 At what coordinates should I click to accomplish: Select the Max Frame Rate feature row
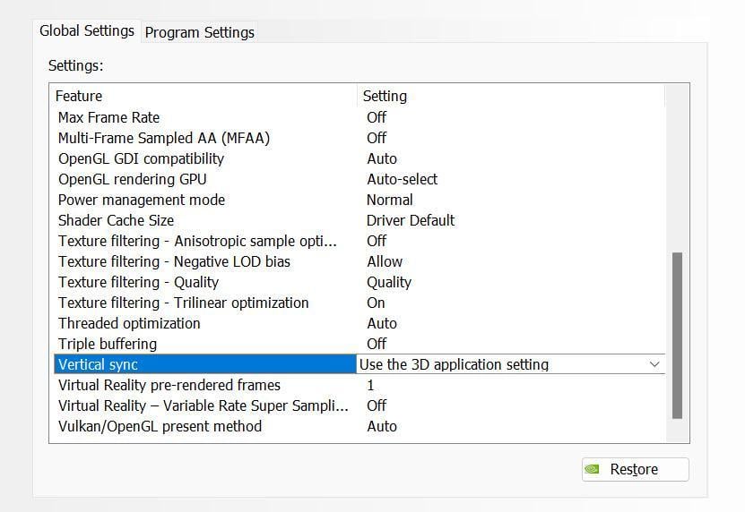click(360, 117)
